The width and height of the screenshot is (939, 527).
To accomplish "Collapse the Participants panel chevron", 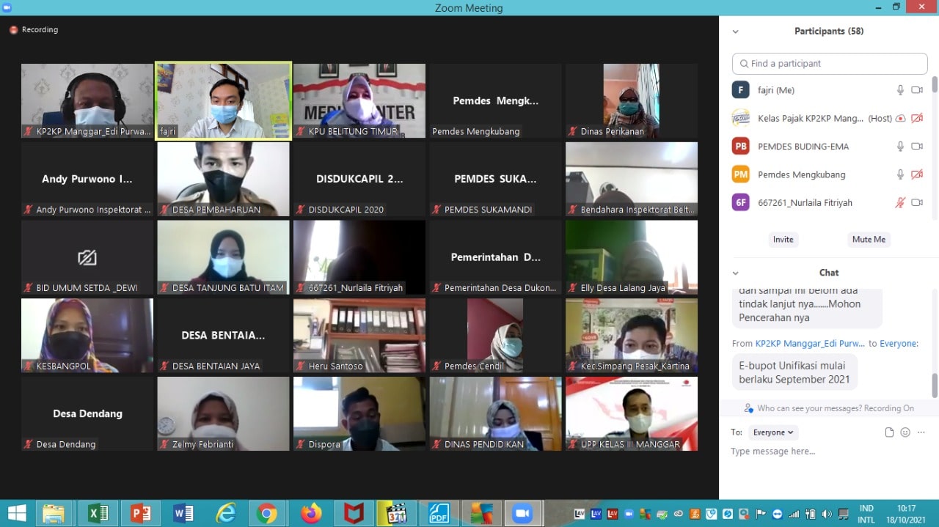I will (736, 32).
